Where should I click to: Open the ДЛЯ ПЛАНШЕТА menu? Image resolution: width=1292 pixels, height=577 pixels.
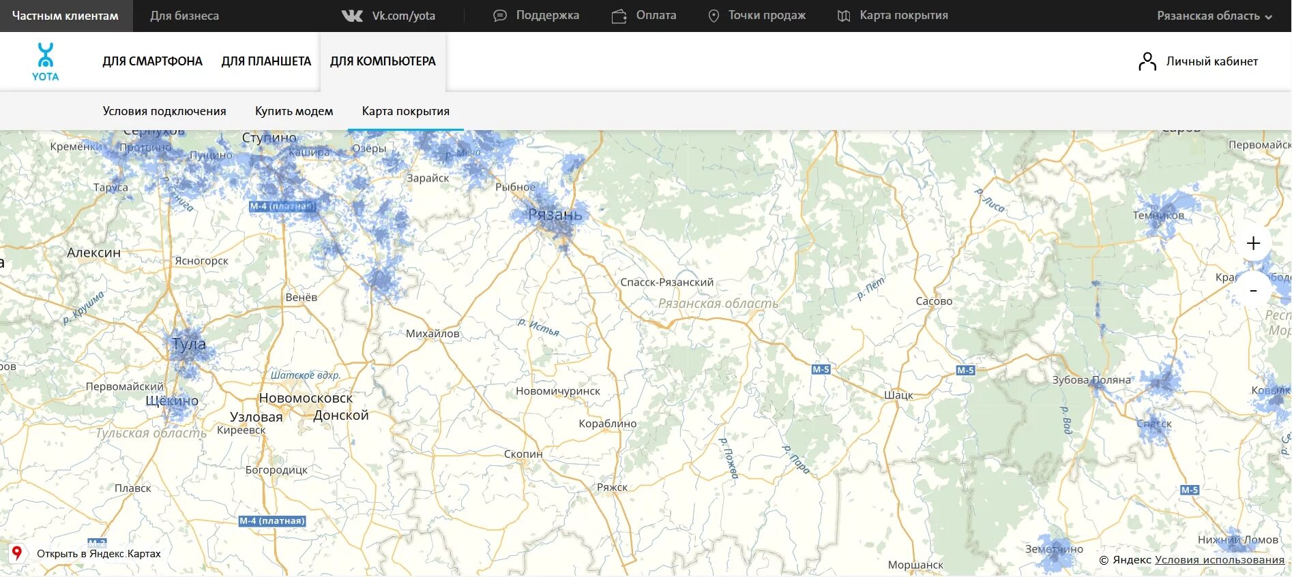pos(266,61)
